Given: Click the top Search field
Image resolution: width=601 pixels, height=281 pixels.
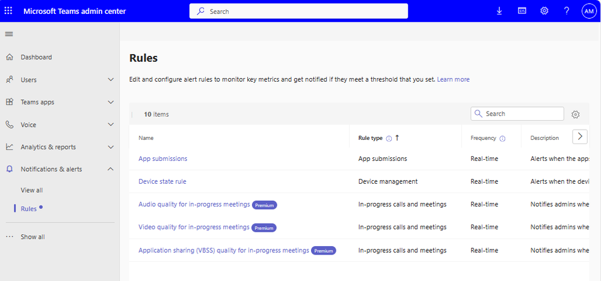Looking at the screenshot, I should click(x=298, y=11).
